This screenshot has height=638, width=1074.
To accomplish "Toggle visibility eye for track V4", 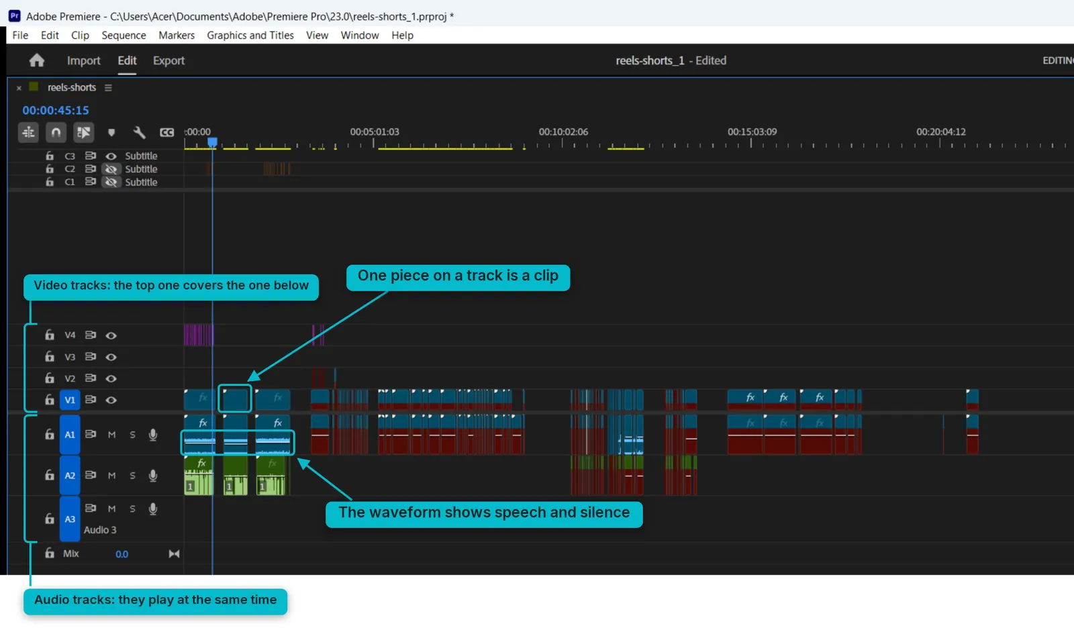I will coord(111,335).
